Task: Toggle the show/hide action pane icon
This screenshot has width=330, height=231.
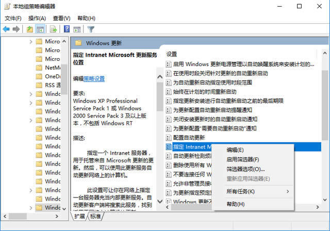Action: point(77,29)
